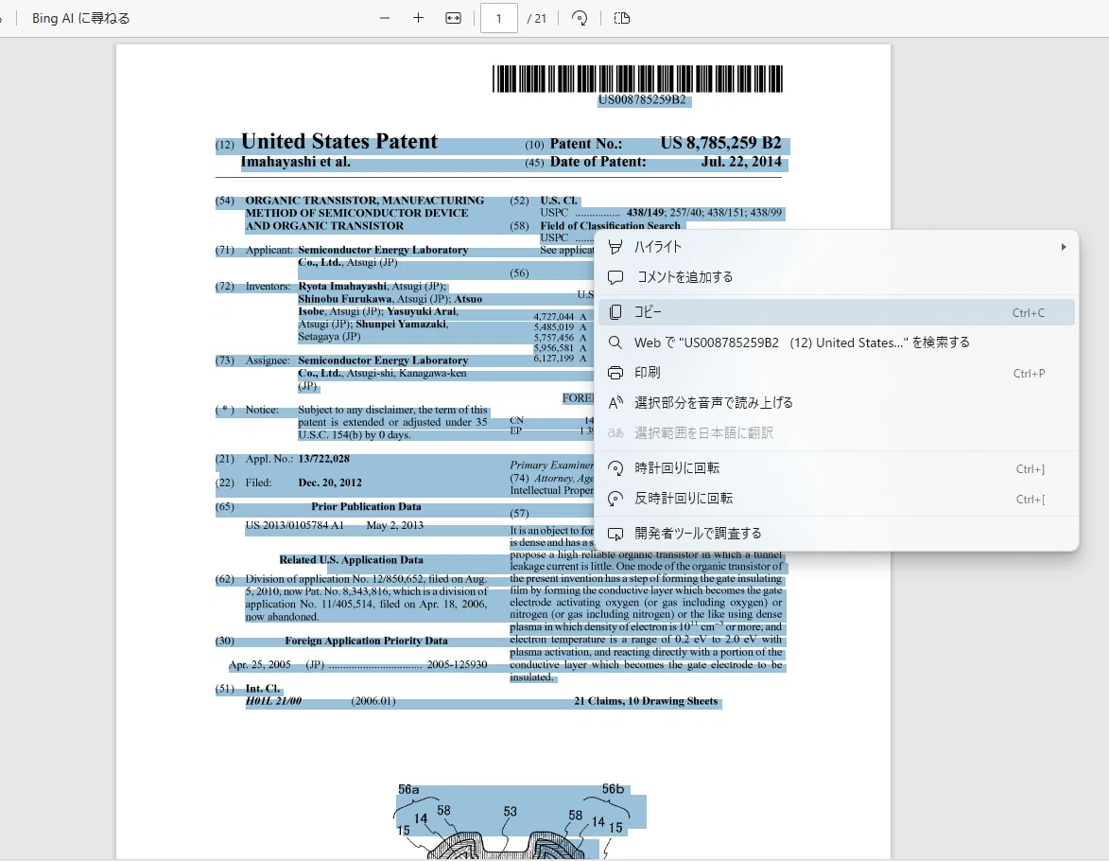Viewport: 1109px width, 861px height.
Task: Toggle fit to width icon
Action: click(x=454, y=18)
